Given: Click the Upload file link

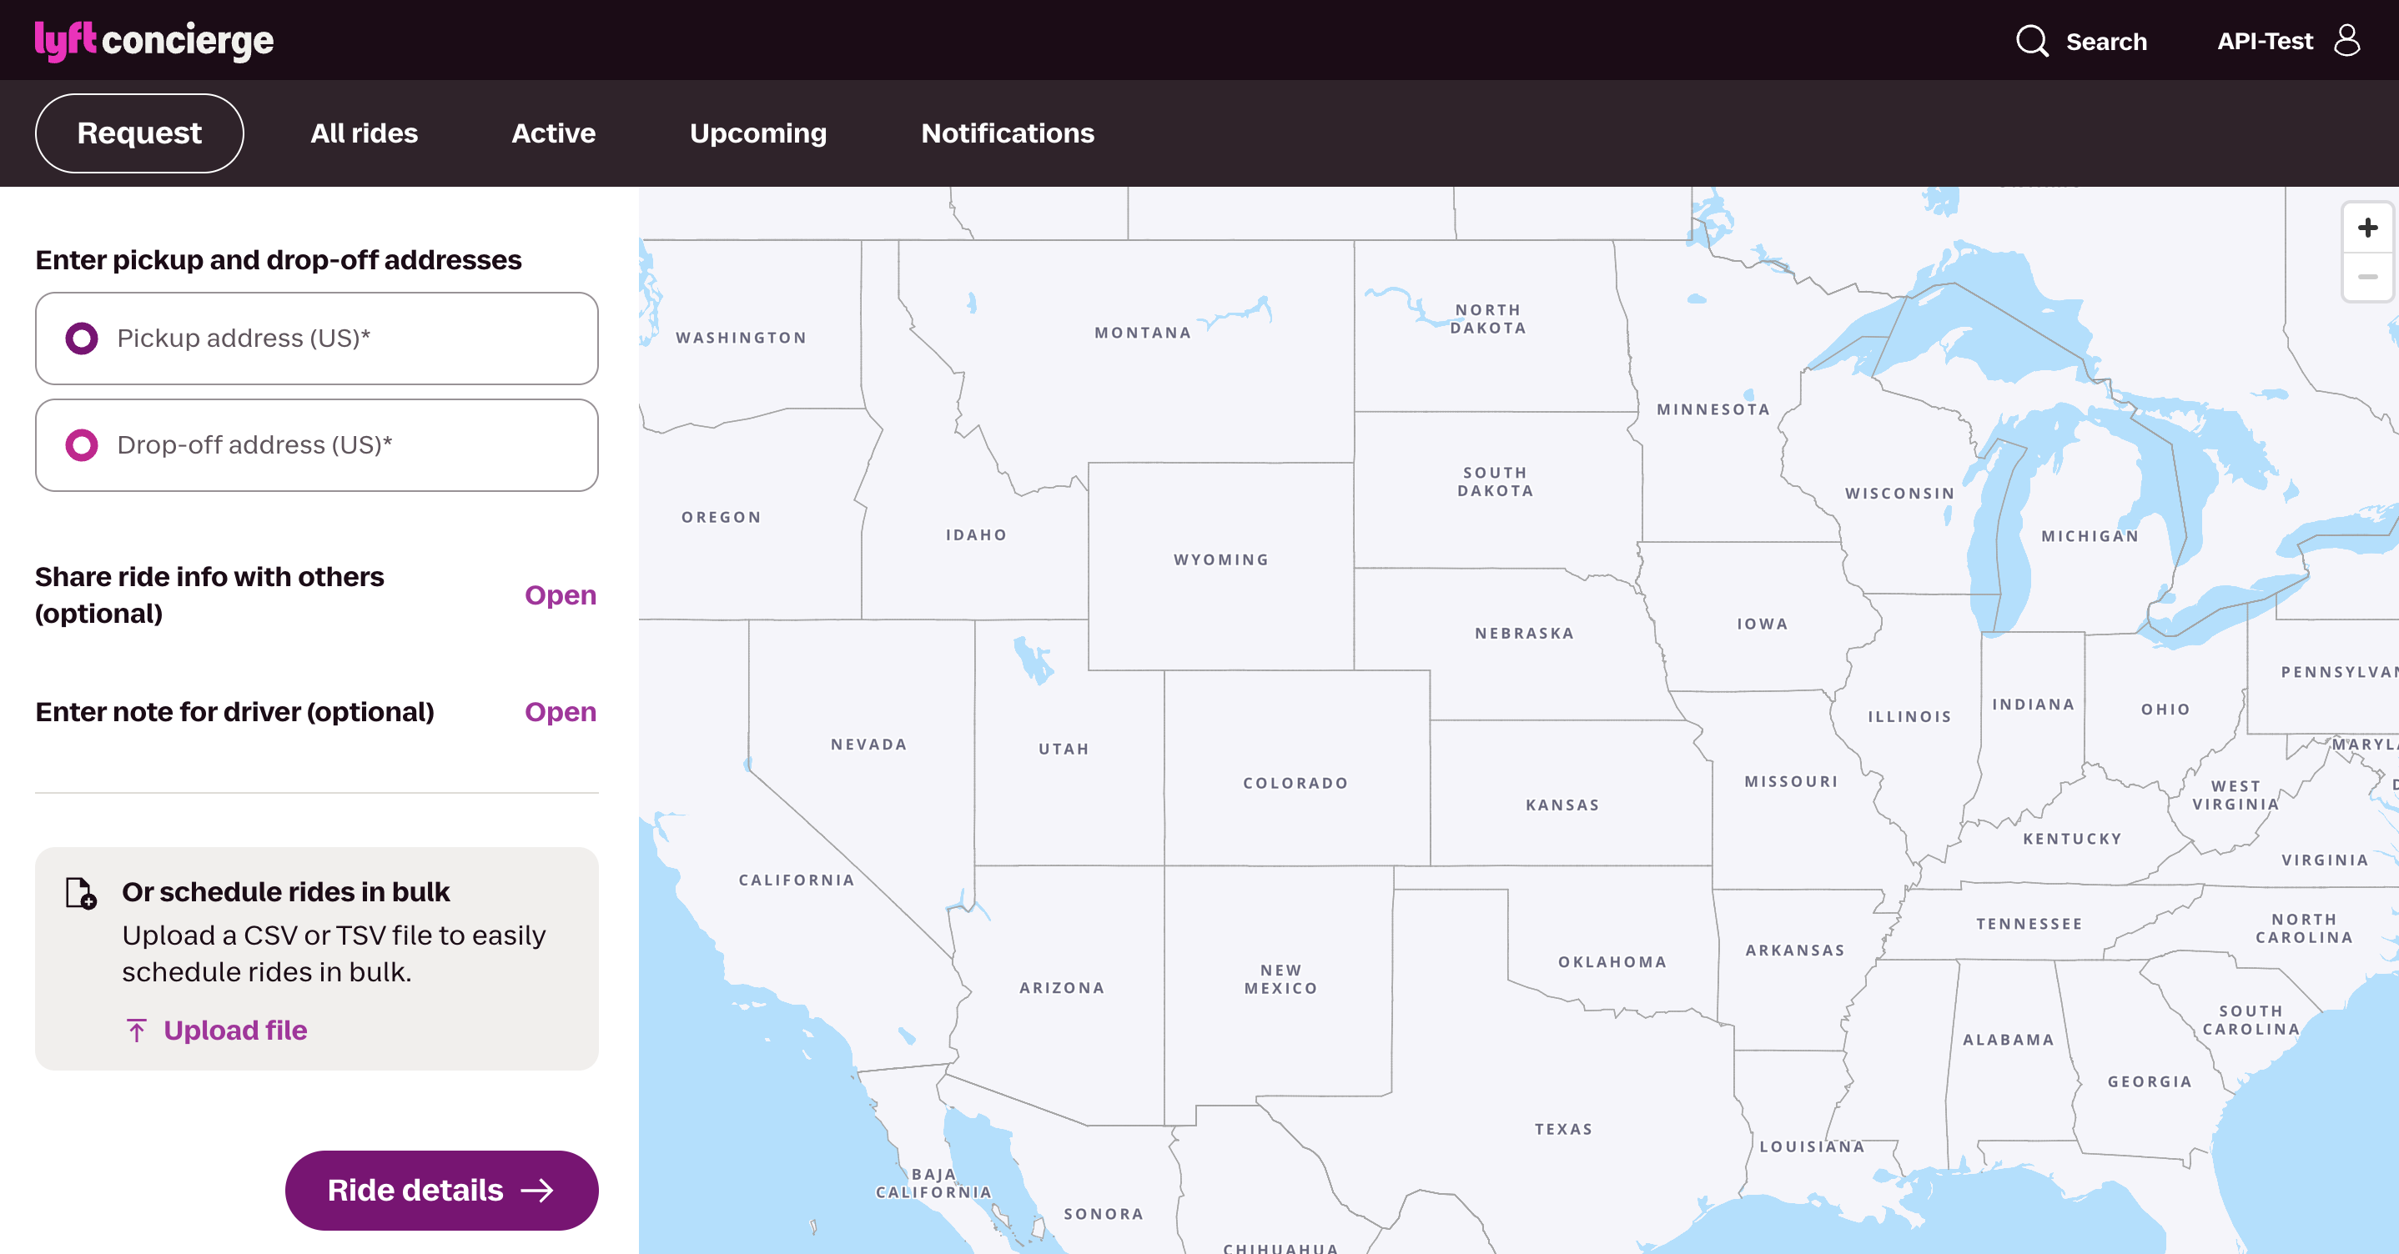Looking at the screenshot, I should click(x=234, y=1031).
